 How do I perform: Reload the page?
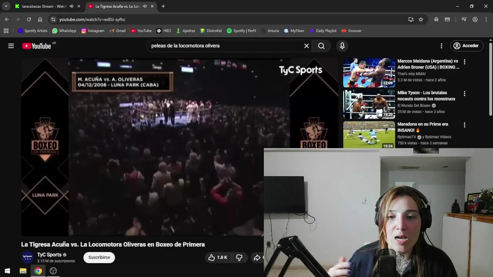click(29, 19)
